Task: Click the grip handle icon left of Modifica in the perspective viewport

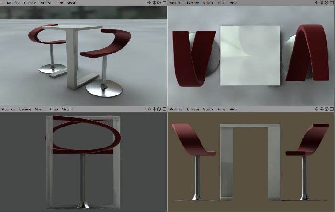Action: (x=2, y=3)
